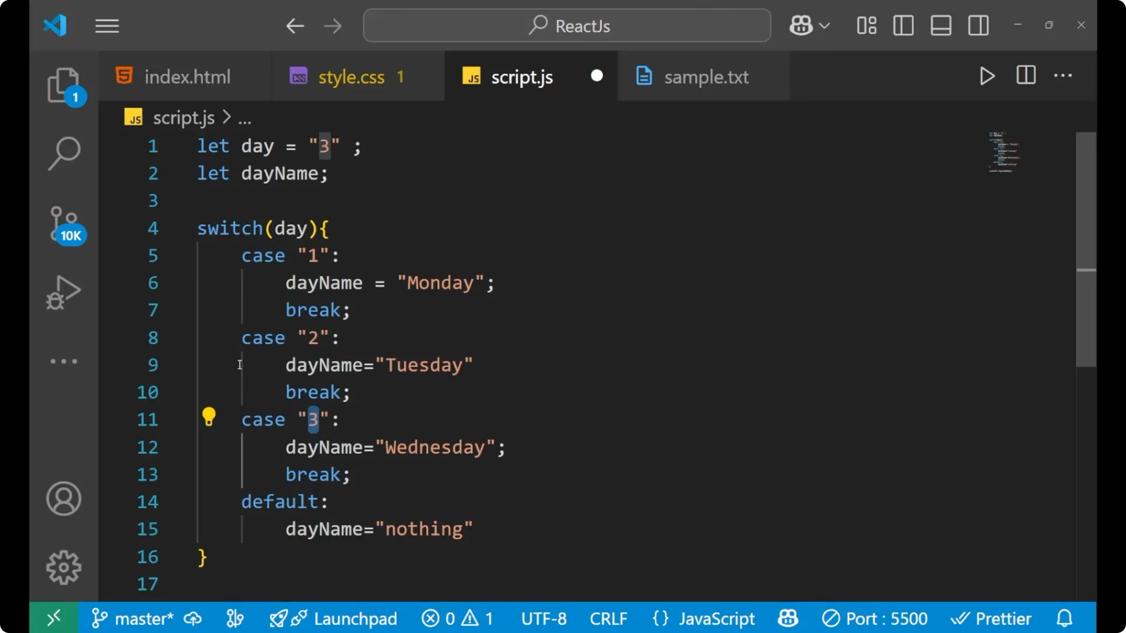Toggle the bottom panel visibility

pyautogui.click(x=941, y=25)
